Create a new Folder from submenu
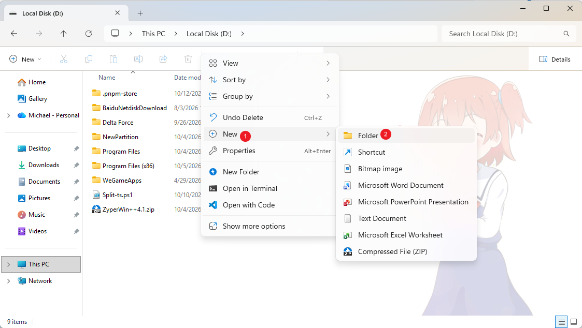Image resolution: width=582 pixels, height=328 pixels. pyautogui.click(x=406, y=136)
